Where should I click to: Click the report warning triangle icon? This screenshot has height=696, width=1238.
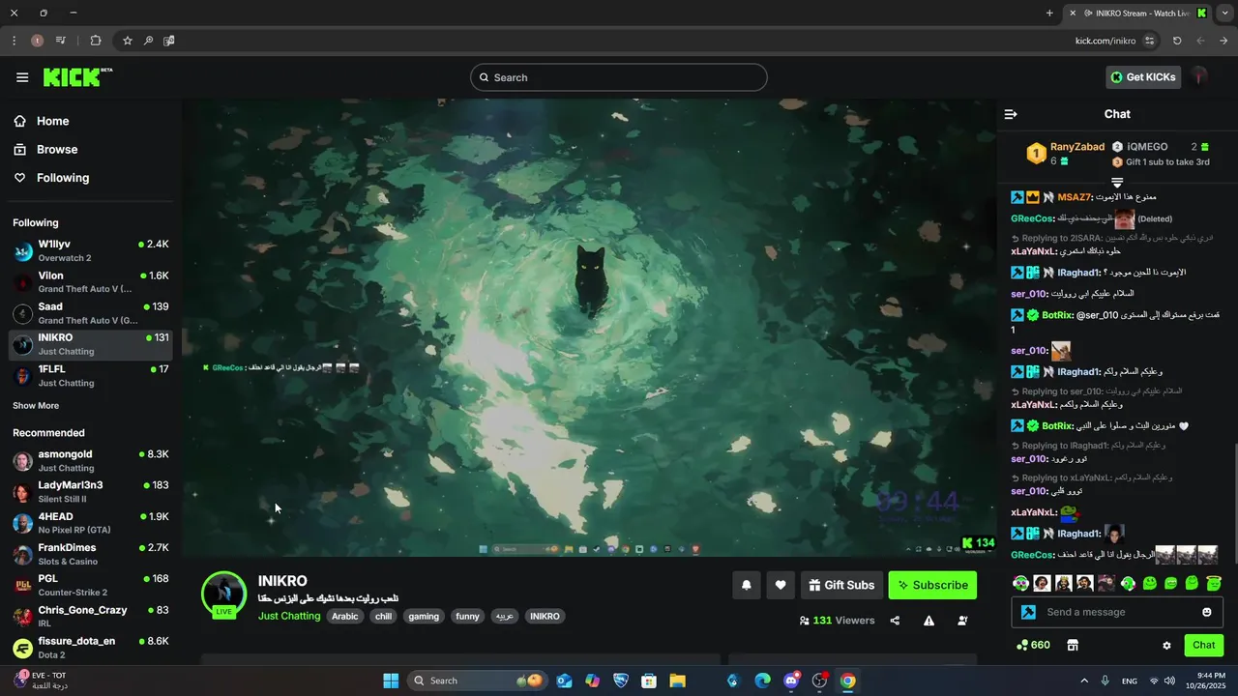click(928, 621)
